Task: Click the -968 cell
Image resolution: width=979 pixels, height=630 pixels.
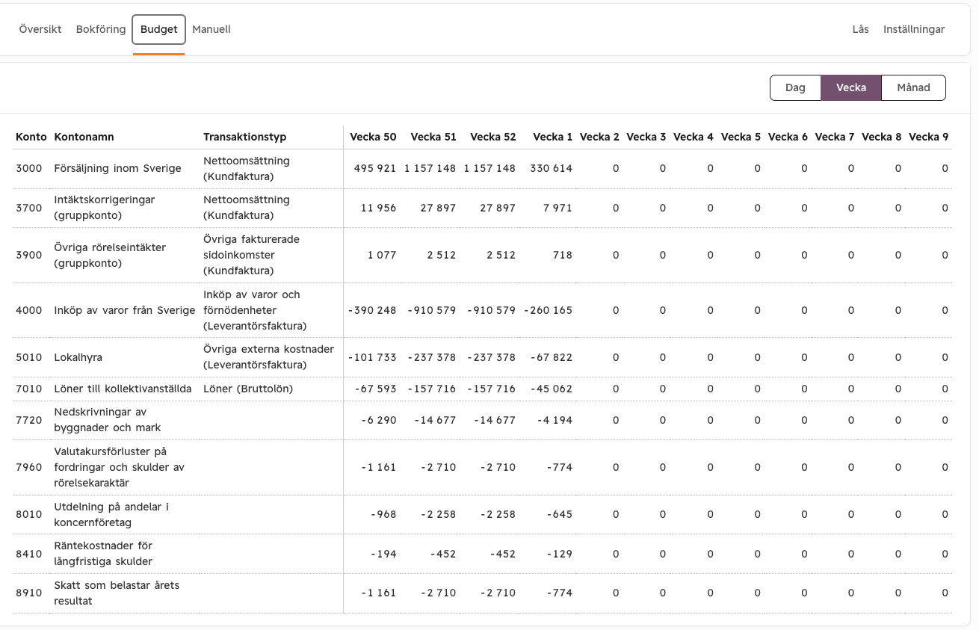Action: click(383, 514)
